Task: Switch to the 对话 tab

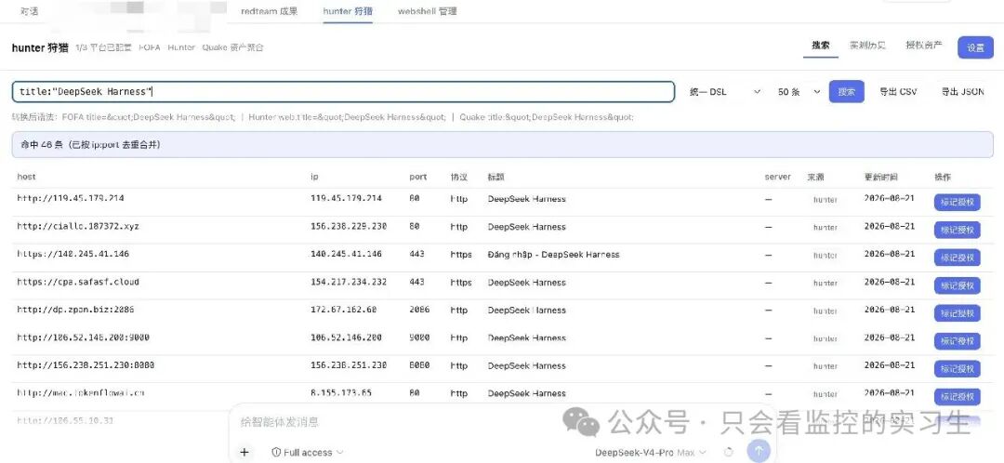Action: click(x=29, y=11)
